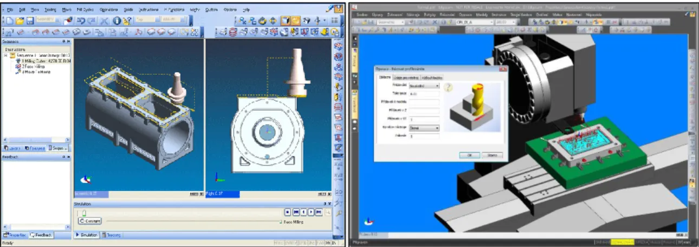Click the Redo arrow in left window toolbar
Viewport: 699px width, 247px height.
click(91, 21)
